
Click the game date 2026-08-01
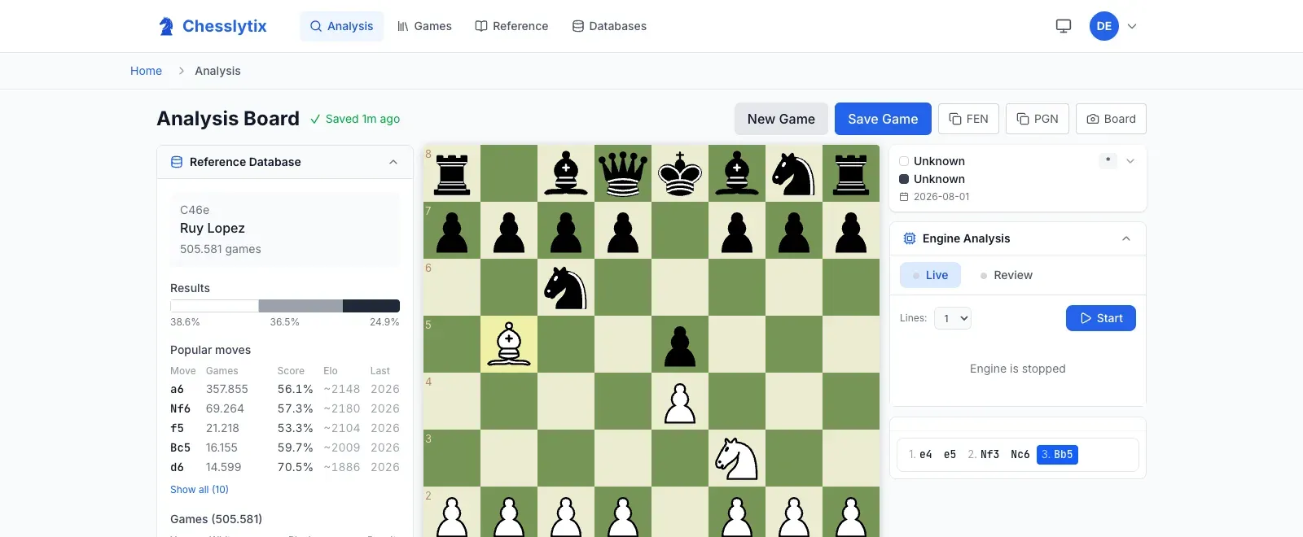click(941, 197)
